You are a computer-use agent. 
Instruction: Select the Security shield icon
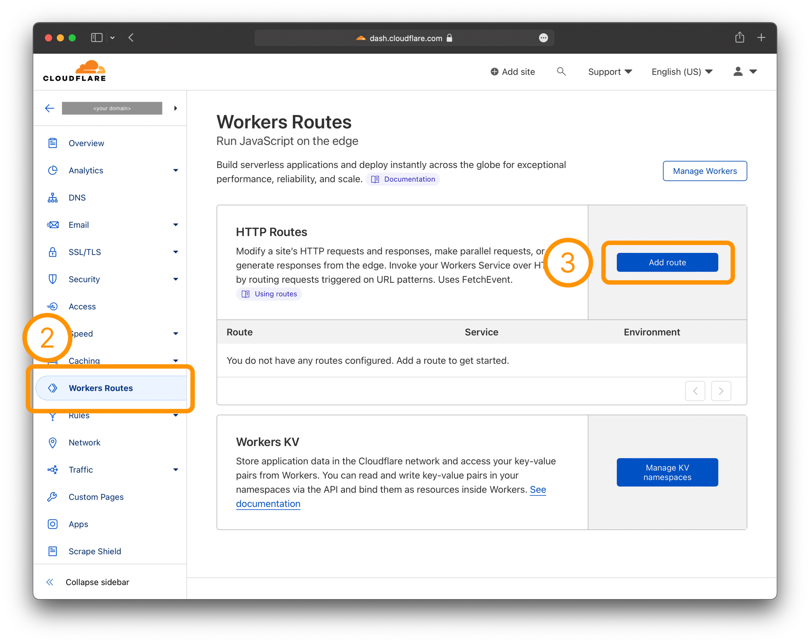[x=52, y=279]
